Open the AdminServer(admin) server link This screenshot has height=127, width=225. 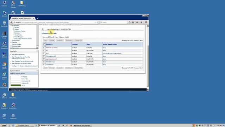point(52,48)
